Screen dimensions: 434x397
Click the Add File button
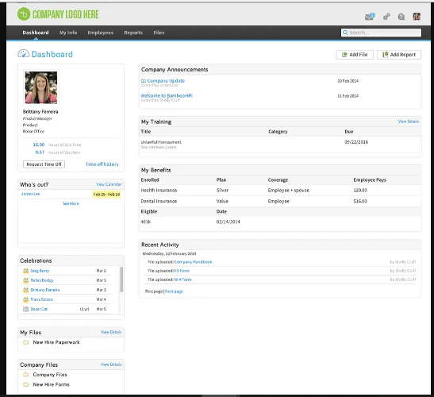click(355, 55)
